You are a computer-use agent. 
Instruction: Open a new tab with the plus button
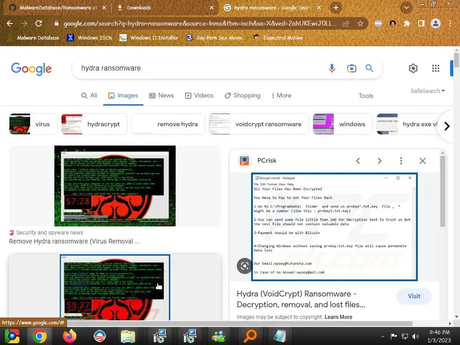pyautogui.click(x=336, y=8)
